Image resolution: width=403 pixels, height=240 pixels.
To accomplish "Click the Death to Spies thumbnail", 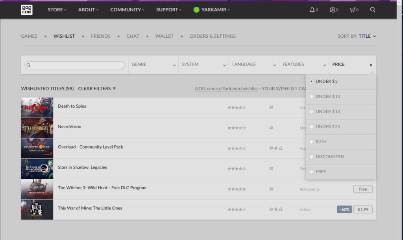I will (x=37, y=108).
